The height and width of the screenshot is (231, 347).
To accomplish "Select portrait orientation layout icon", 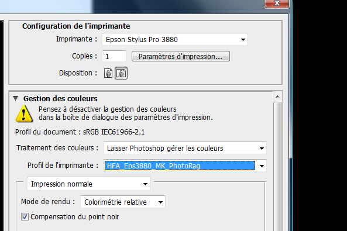I will pos(108,73).
